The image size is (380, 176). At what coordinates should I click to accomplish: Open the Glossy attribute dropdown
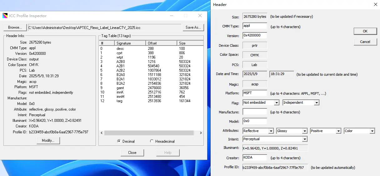coord(292,131)
